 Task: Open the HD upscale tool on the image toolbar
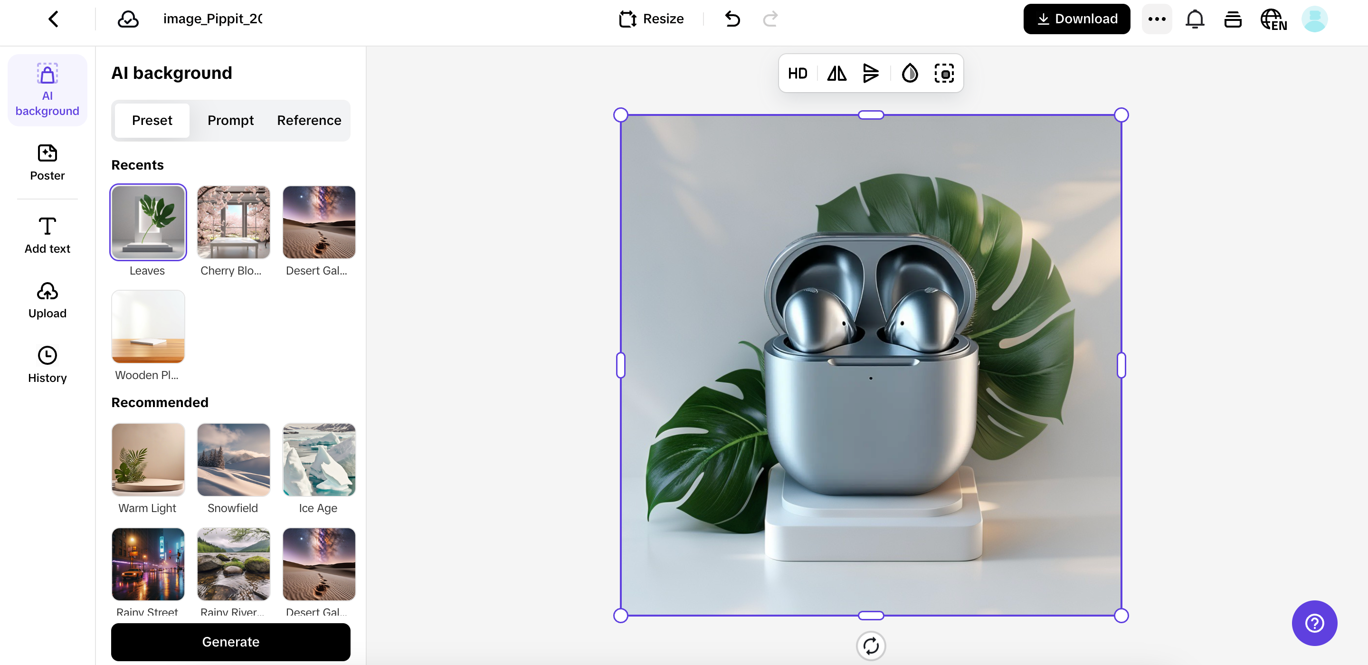tap(797, 73)
